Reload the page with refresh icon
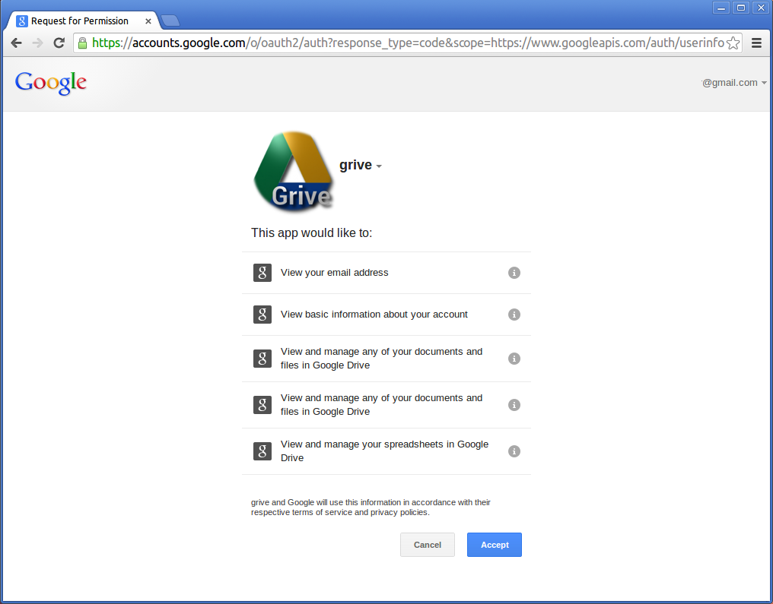Image resolution: width=773 pixels, height=604 pixels. (59, 43)
